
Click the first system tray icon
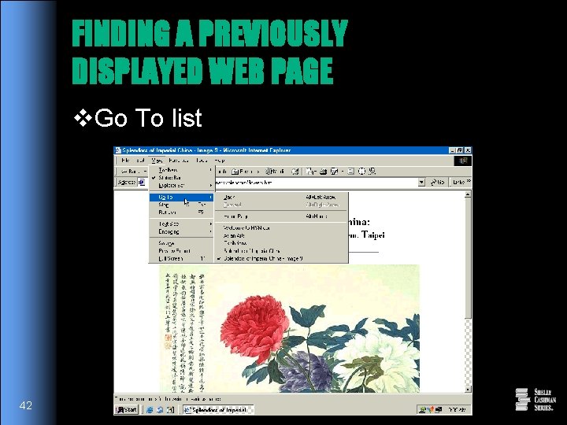(422, 410)
